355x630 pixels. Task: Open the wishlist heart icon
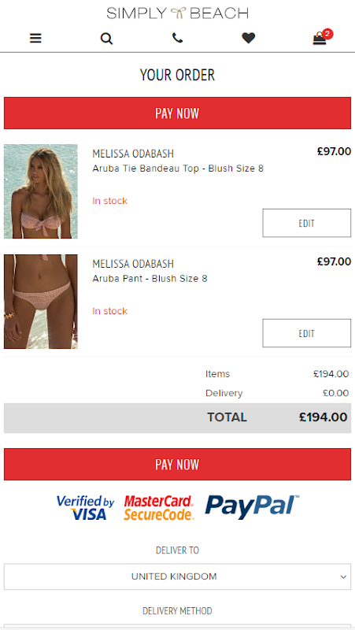tap(249, 38)
